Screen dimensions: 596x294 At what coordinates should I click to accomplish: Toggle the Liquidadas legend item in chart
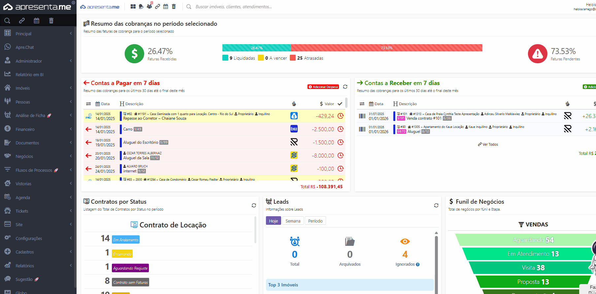(239, 58)
